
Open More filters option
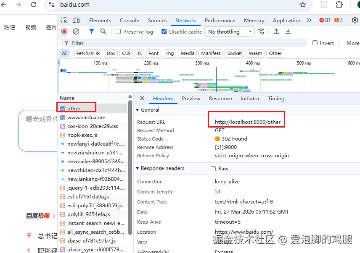click(353, 43)
